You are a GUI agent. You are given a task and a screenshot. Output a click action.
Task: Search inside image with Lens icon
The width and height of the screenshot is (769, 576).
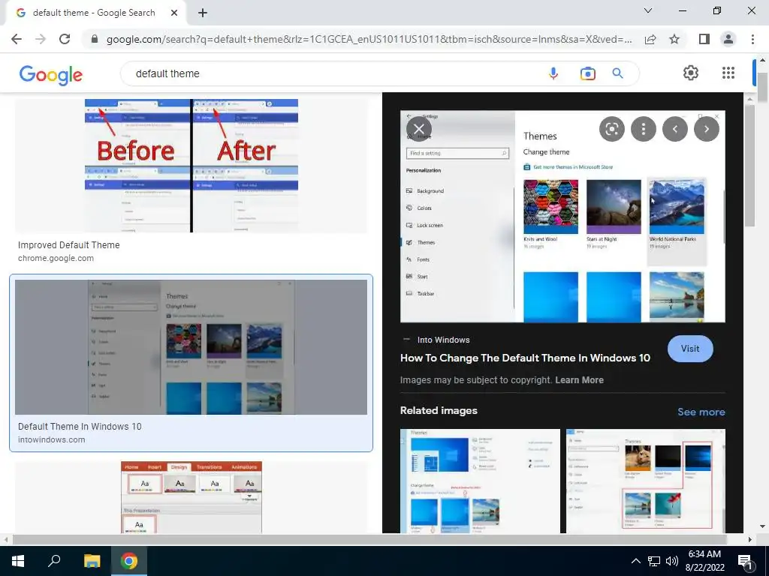coord(611,129)
